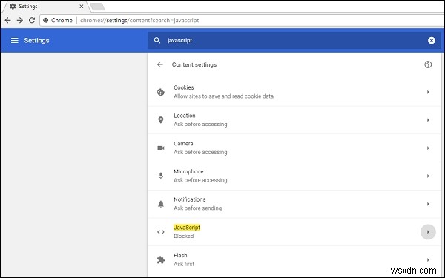Click the Camera video icon
The image size is (445, 278).
pyautogui.click(x=161, y=148)
